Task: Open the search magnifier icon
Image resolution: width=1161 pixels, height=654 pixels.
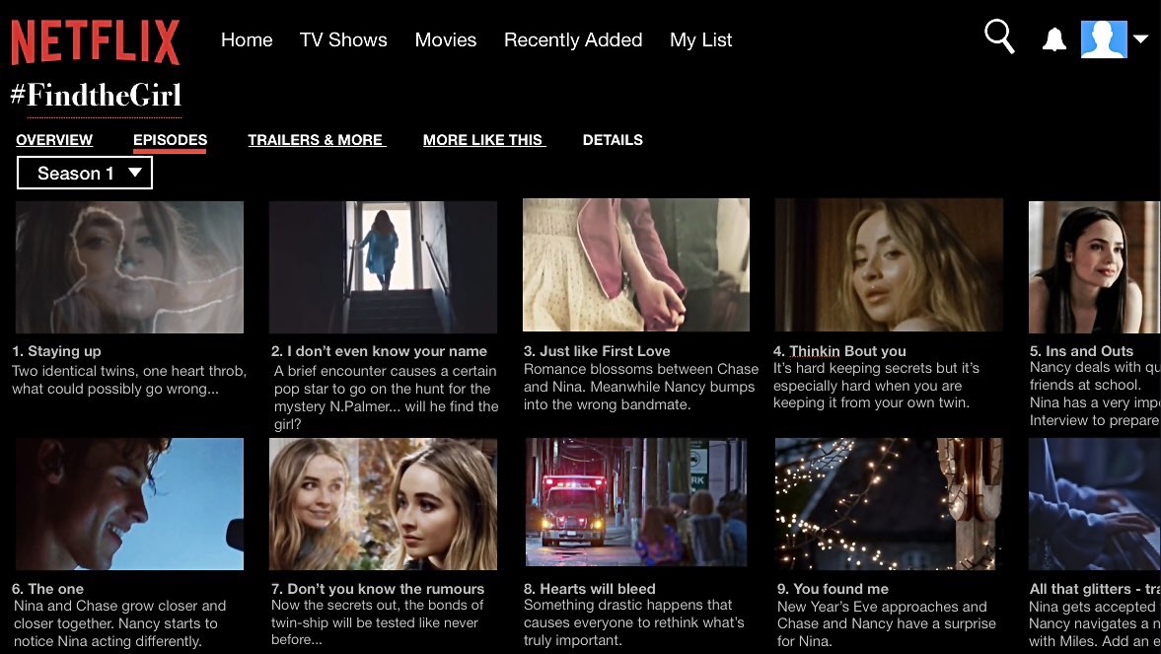Action: point(999,36)
